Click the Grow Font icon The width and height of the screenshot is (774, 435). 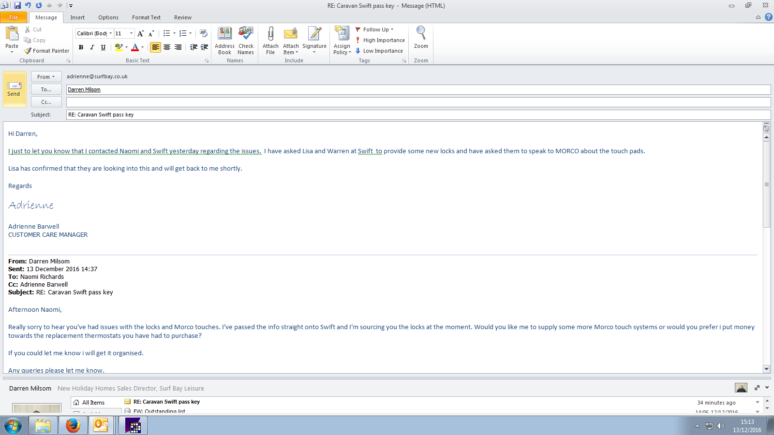pyautogui.click(x=140, y=33)
